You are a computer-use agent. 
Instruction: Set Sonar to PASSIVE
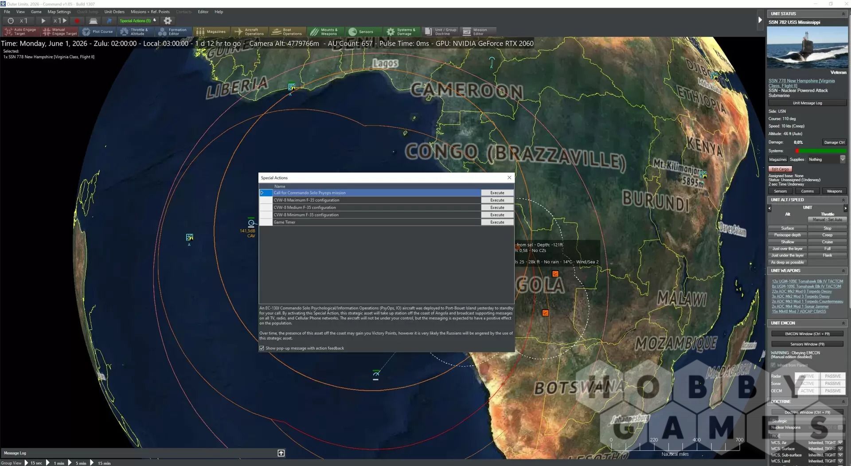(x=832, y=384)
